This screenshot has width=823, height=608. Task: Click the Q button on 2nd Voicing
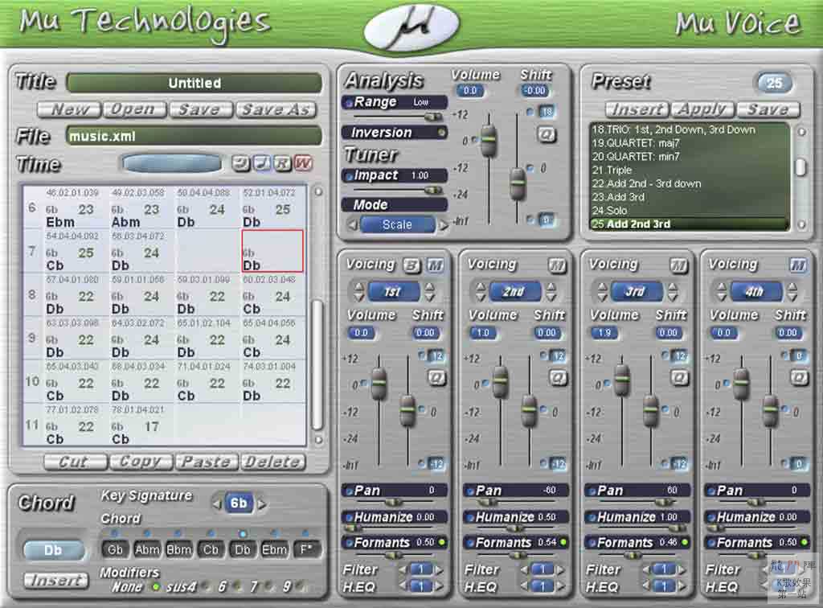pyautogui.click(x=558, y=377)
